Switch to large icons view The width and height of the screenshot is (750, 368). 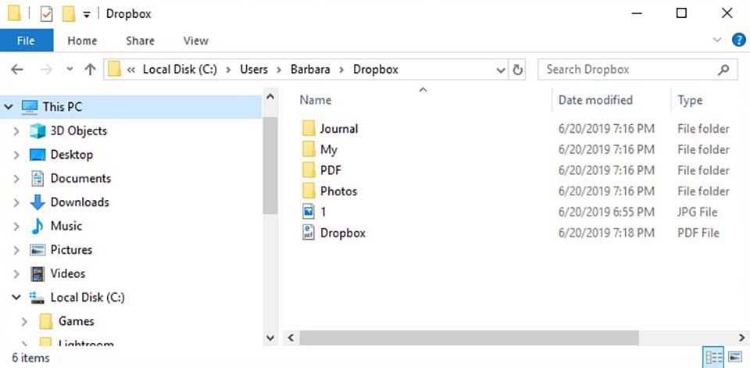pos(734,358)
